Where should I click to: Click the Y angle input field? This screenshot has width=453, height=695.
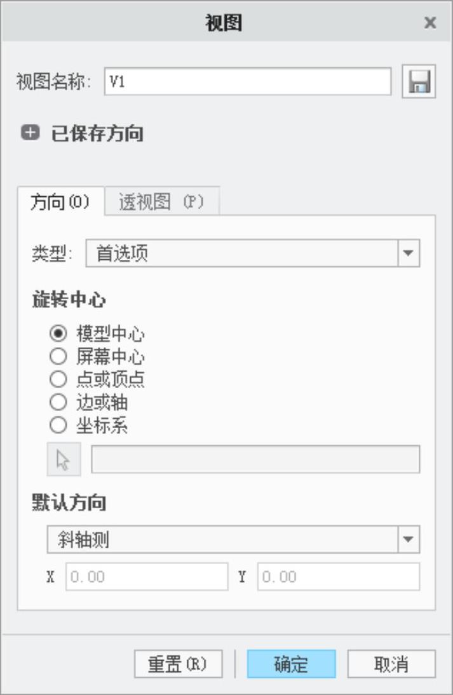[x=338, y=577]
